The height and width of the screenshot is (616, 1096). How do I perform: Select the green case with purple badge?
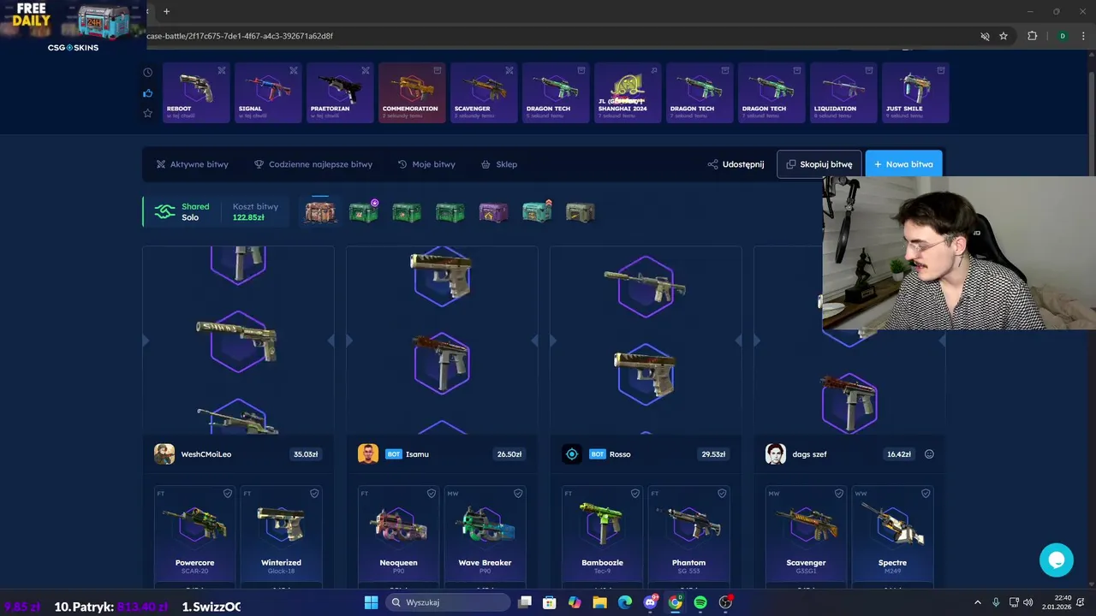point(364,211)
